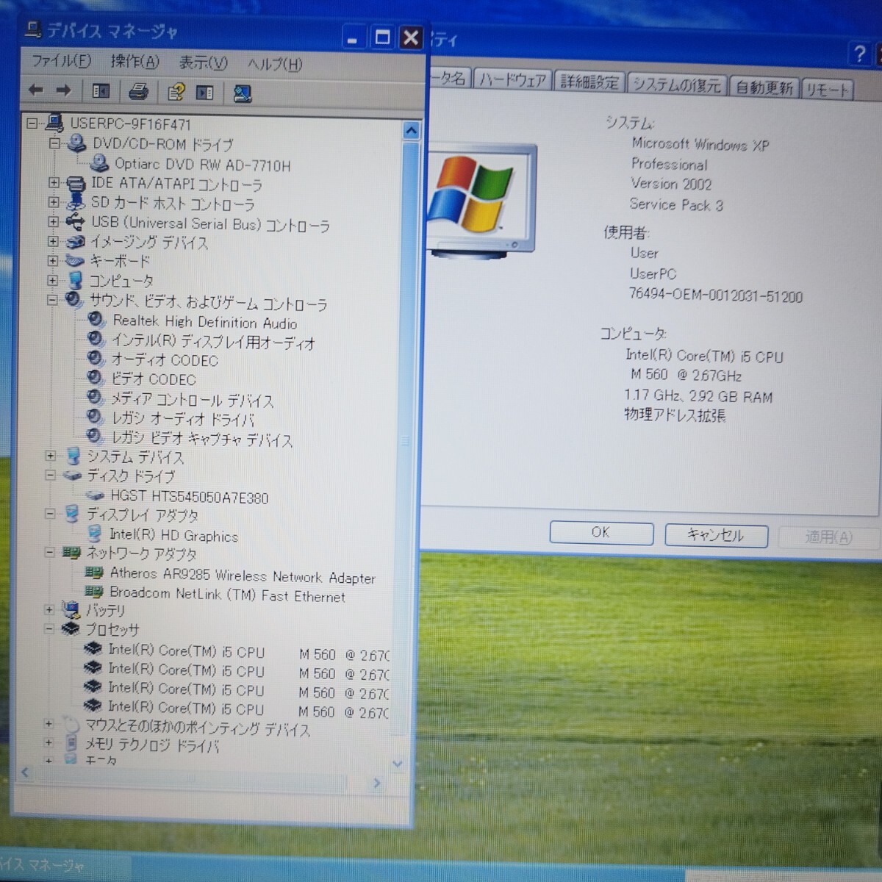Viewport: 882px width, 882px height.
Task: Click the horizontal scroll right arrow in Device Manager
Action: 377,784
